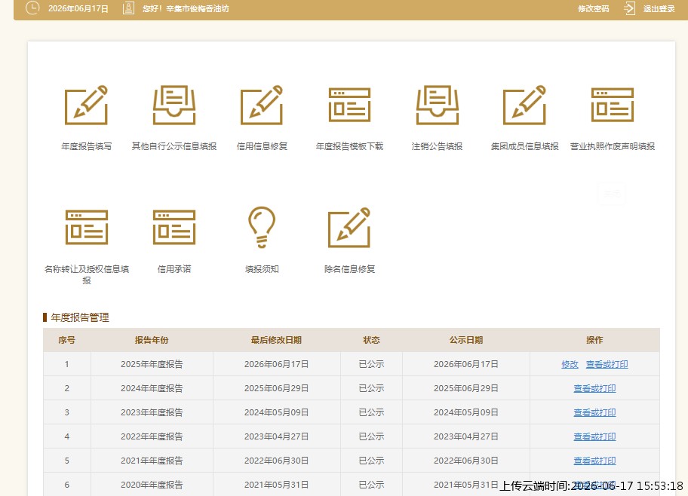This screenshot has height=496, width=688.
Task: Click 退出登录 in the header
Action: (659, 9)
